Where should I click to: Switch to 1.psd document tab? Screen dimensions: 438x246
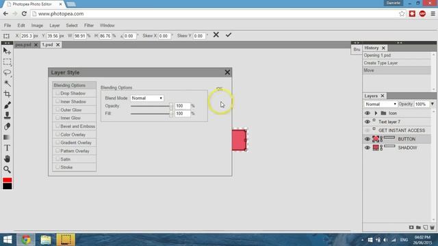tap(47, 44)
